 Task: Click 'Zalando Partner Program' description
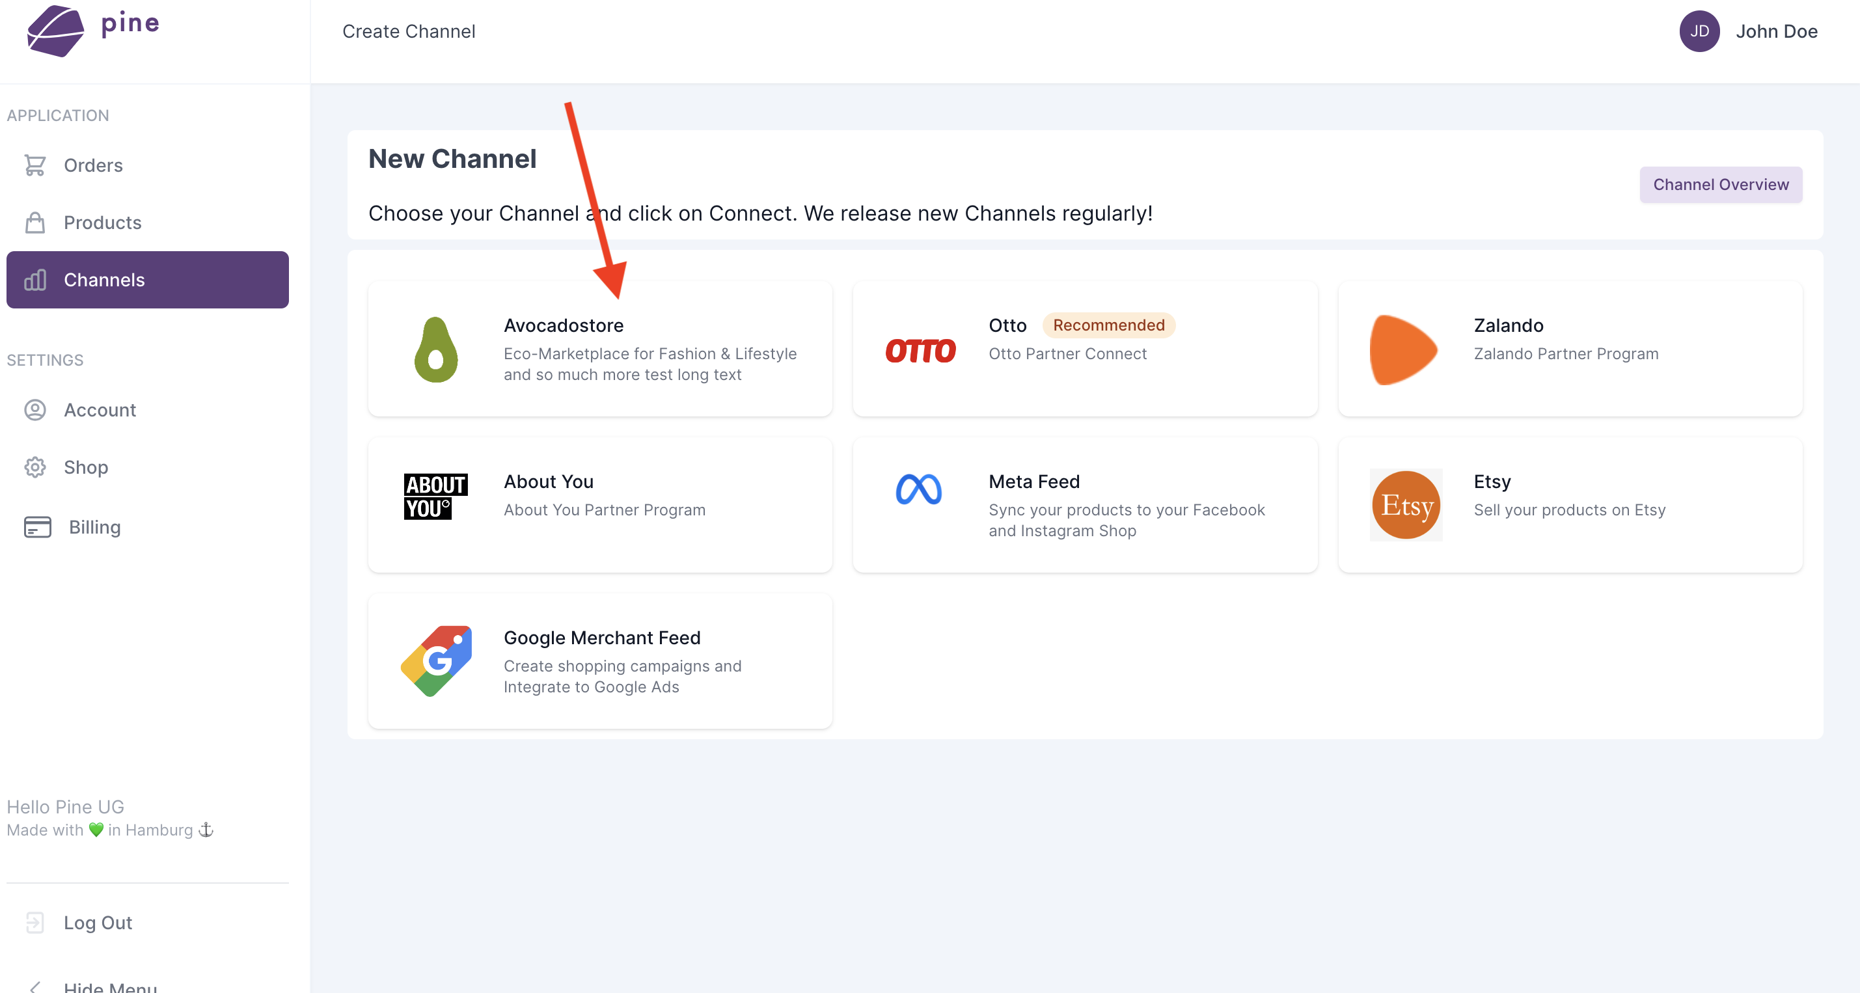tap(1565, 354)
